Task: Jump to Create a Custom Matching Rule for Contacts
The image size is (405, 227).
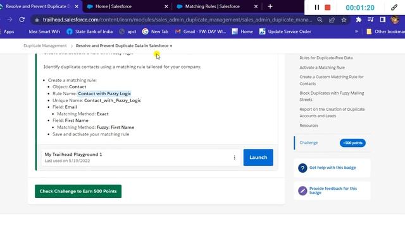Action: point(332,80)
